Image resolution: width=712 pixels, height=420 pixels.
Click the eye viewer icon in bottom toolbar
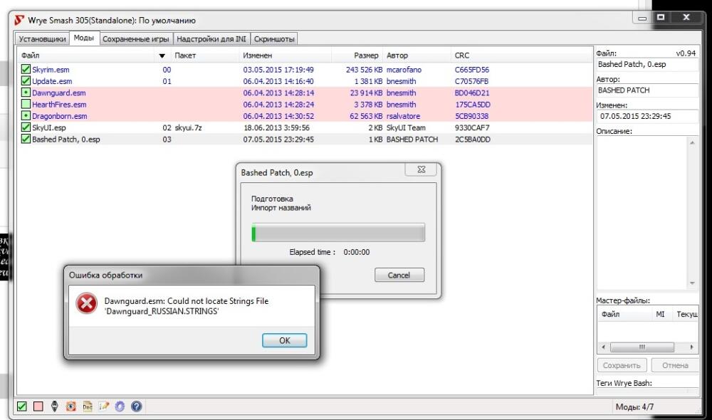click(70, 406)
